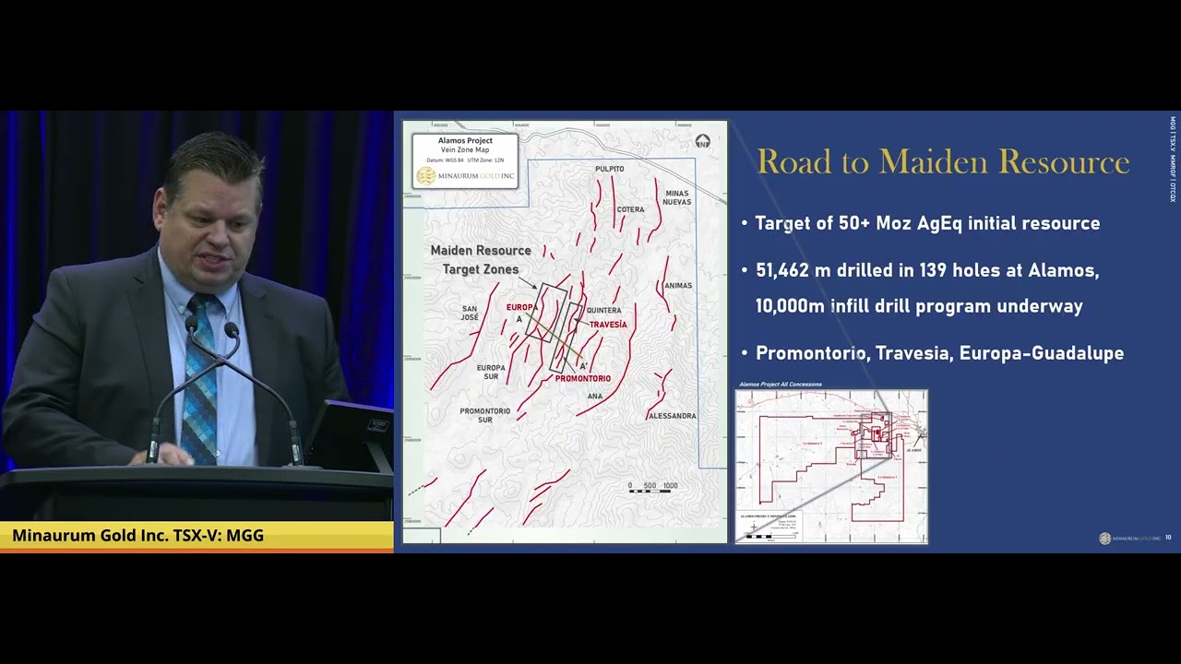Click the SAN JOSÉ label
The width and height of the screenshot is (1181, 664).
(x=470, y=313)
